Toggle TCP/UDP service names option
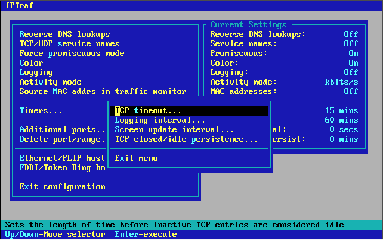The width and height of the screenshot is (383, 240). (69, 44)
